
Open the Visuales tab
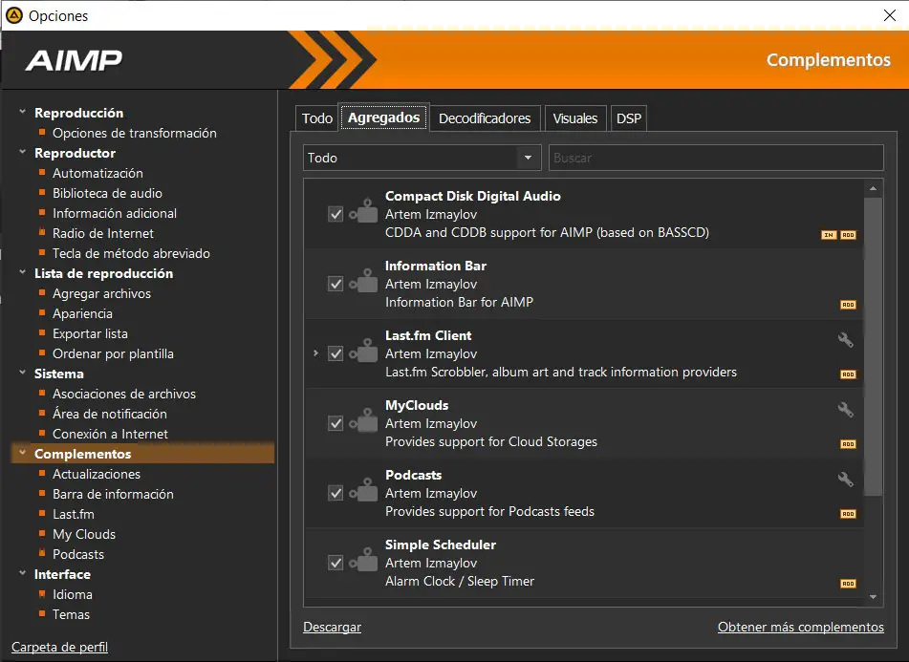(x=574, y=118)
